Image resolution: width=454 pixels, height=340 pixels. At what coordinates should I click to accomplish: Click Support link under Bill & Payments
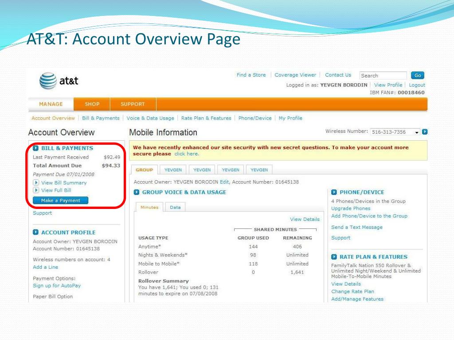click(42, 213)
